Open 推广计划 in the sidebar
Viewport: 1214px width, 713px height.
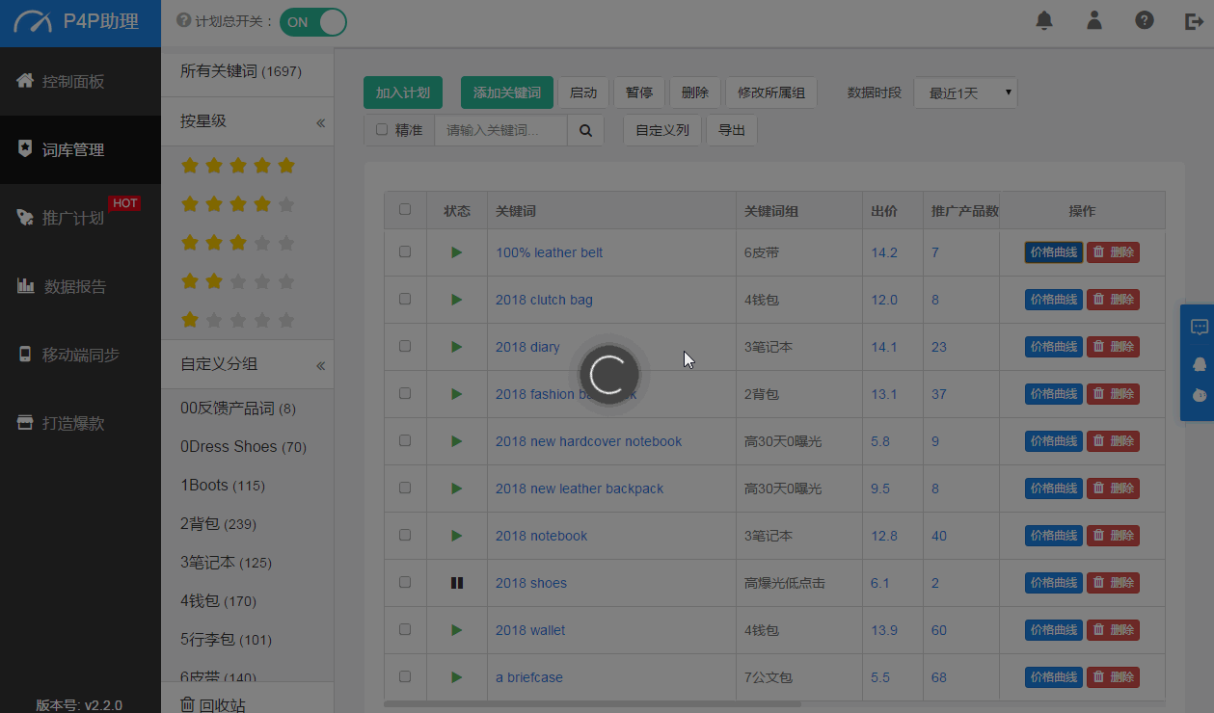coord(73,218)
